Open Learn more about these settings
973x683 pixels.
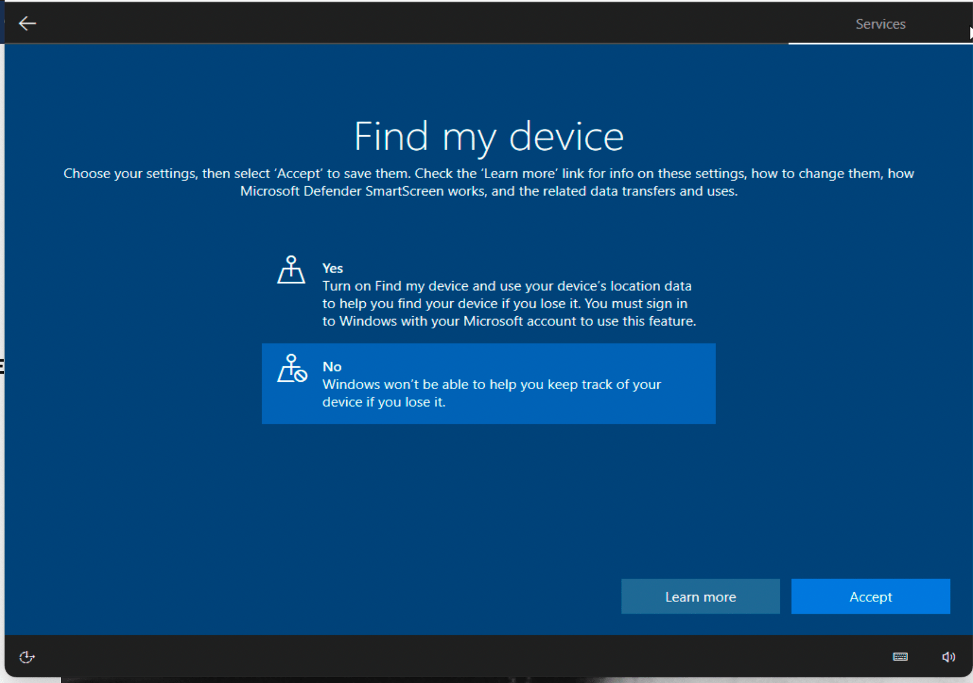pyautogui.click(x=700, y=596)
